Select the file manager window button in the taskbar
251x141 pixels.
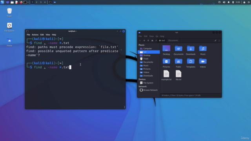coord(55,2)
